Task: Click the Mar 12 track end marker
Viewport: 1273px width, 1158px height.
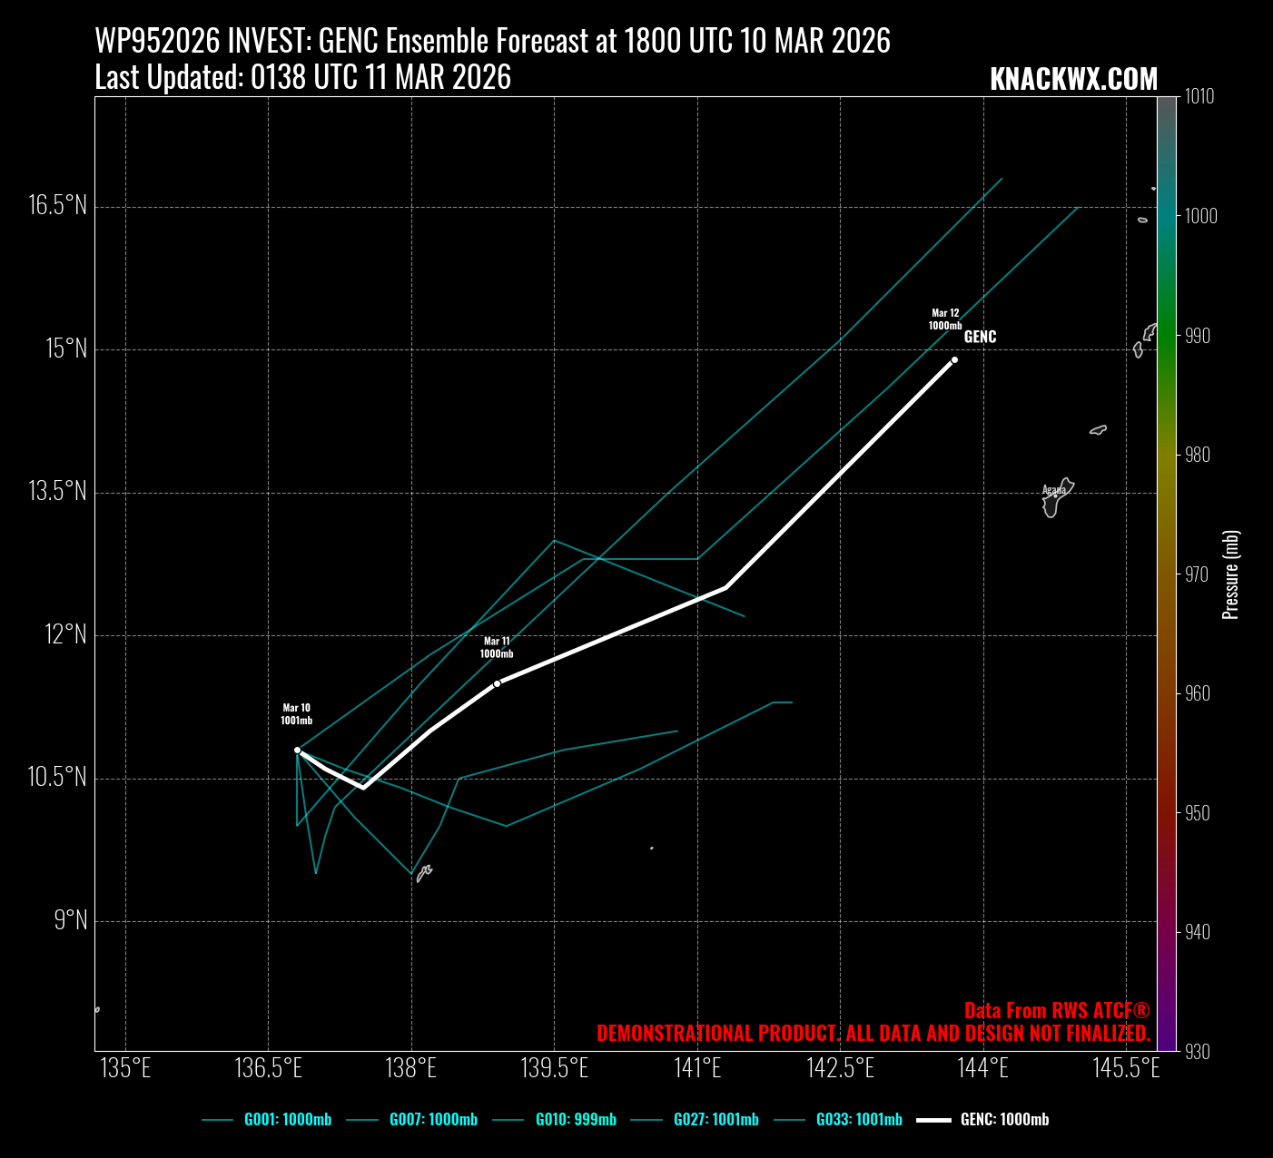Action: (954, 360)
